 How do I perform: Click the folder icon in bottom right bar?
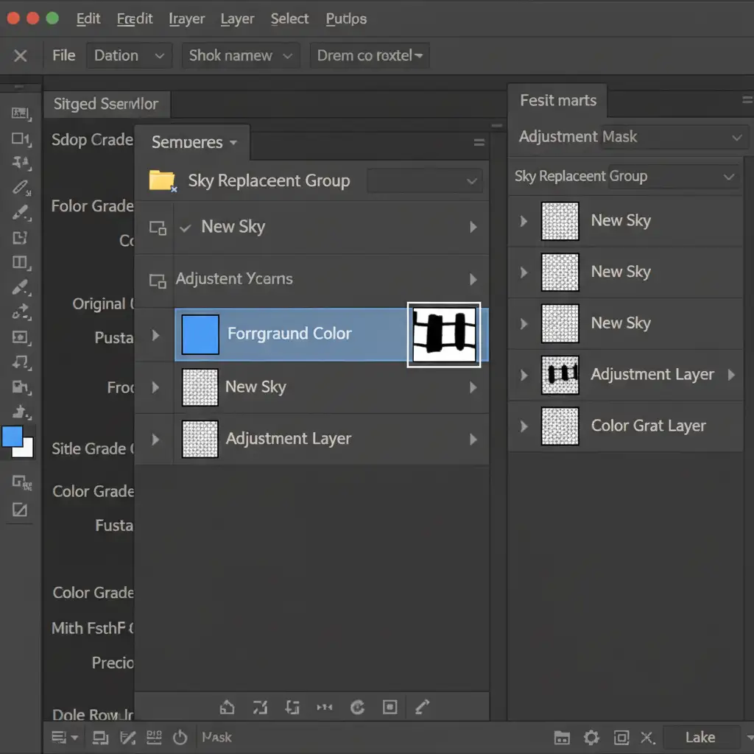pyautogui.click(x=562, y=737)
